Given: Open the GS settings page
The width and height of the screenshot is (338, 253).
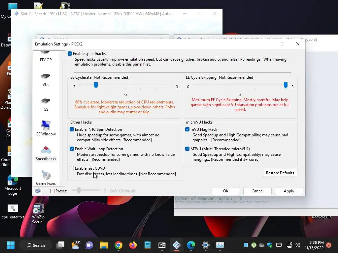Looking at the screenshot, I should [46, 105].
